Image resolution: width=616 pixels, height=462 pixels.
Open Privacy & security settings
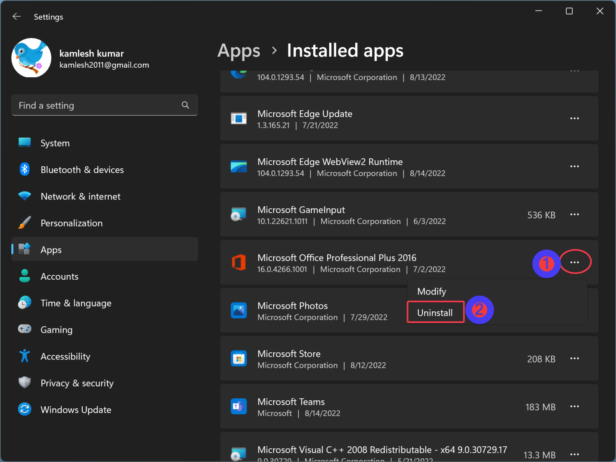[105, 383]
